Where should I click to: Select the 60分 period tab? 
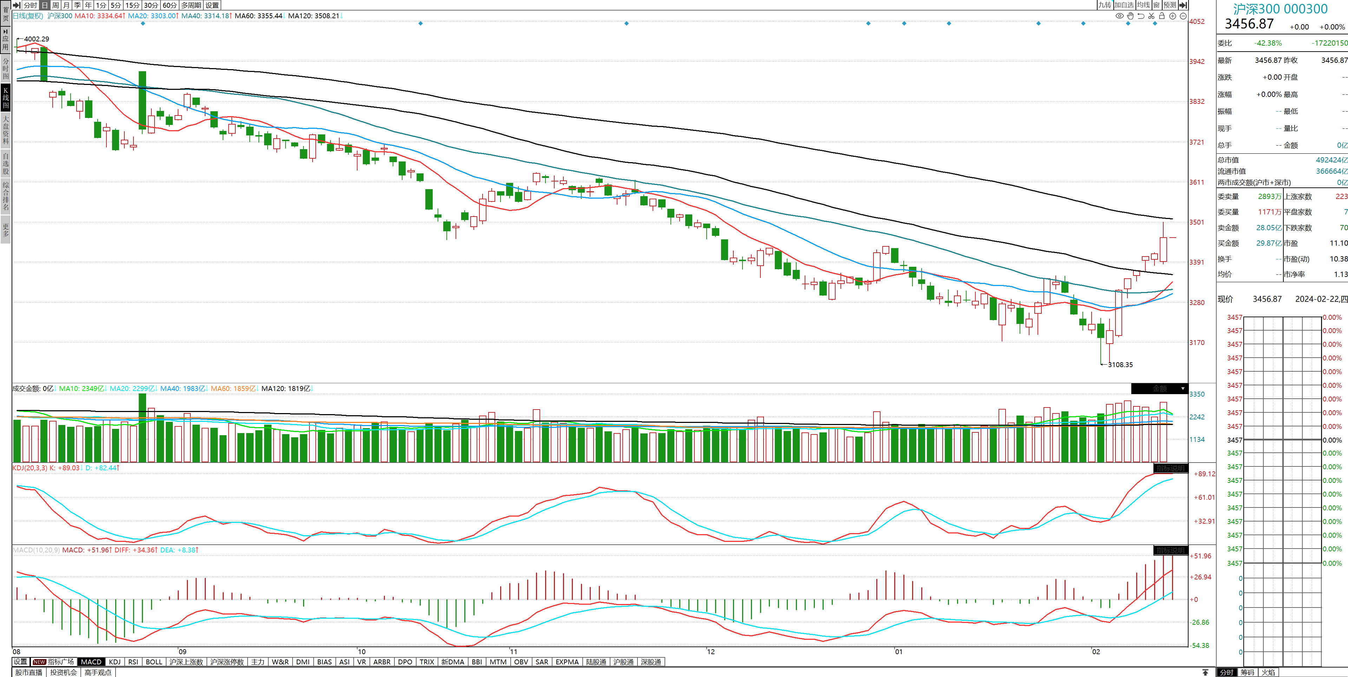click(170, 5)
